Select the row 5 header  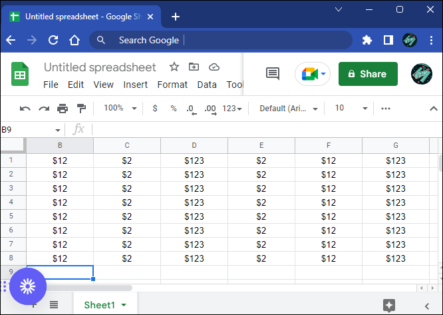click(x=13, y=216)
